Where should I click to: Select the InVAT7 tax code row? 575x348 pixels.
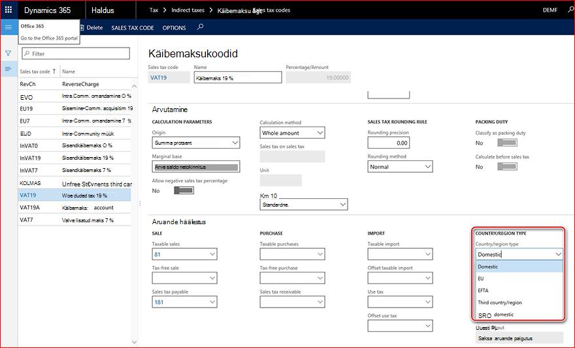[74, 170]
